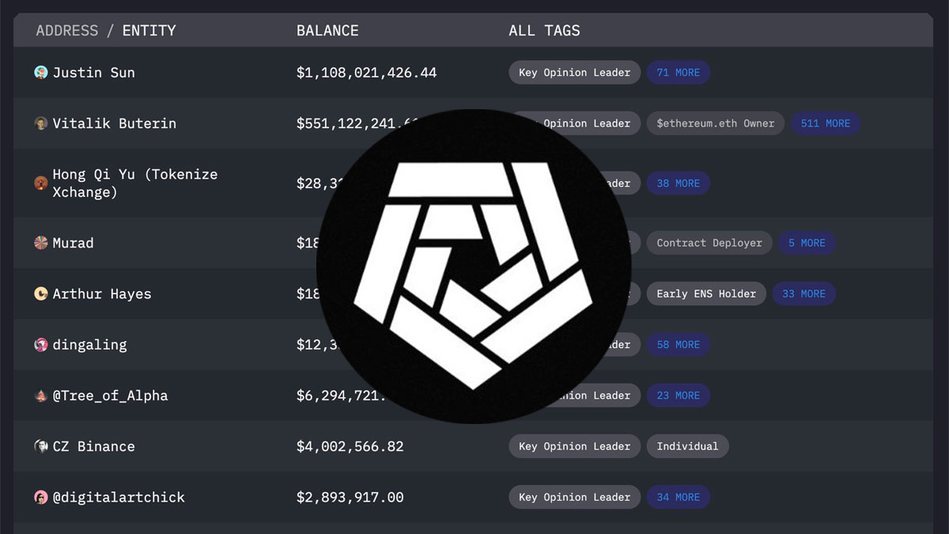Click @digitalartchick's avatar icon
The image size is (949, 534).
coord(41,497)
